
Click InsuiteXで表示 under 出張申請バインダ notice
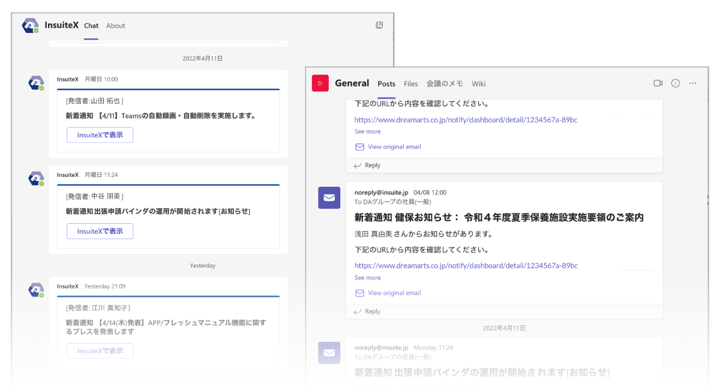click(100, 231)
